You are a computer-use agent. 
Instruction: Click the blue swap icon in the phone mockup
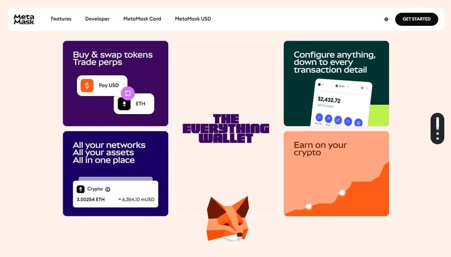338,120
